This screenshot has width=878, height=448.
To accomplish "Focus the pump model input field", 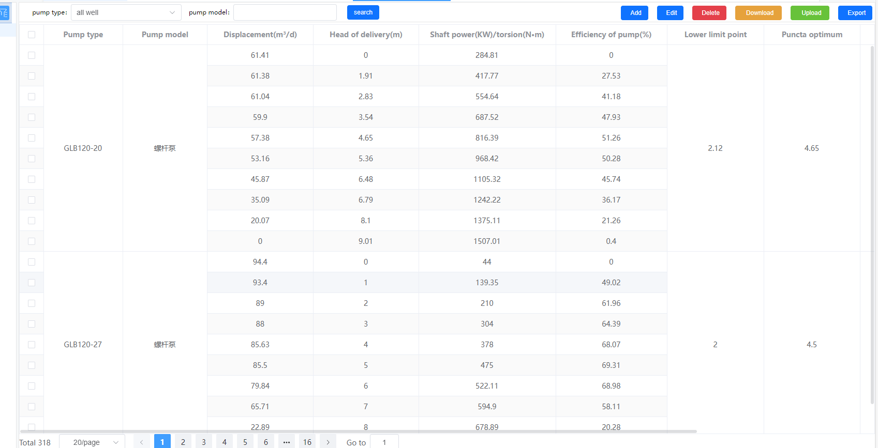I will (x=285, y=12).
